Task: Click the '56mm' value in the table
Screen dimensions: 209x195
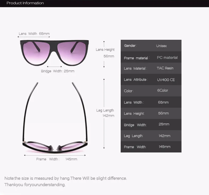Action: click(163, 113)
